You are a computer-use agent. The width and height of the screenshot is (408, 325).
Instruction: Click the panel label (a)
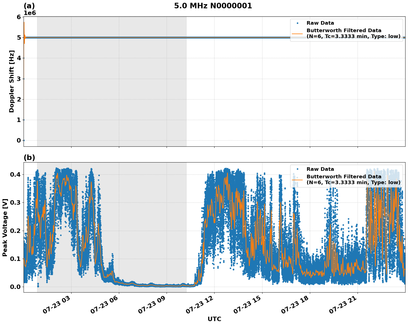29,5
